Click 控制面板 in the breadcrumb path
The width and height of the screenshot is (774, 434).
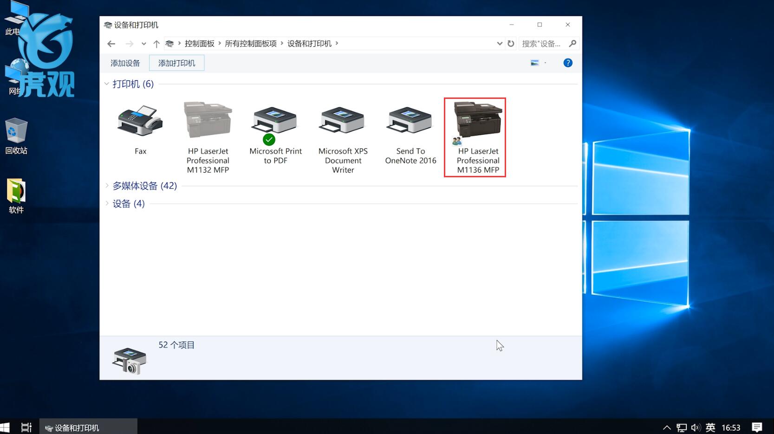pyautogui.click(x=200, y=44)
